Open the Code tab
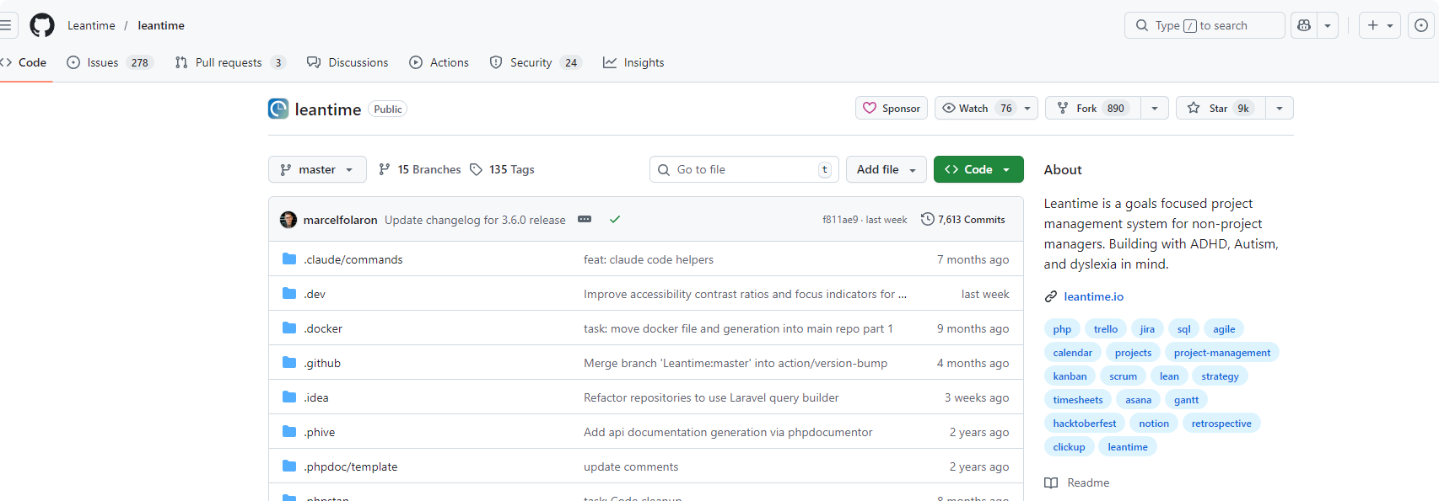 [24, 62]
